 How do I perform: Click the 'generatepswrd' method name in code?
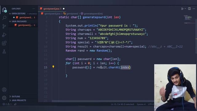(x=94, y=17)
